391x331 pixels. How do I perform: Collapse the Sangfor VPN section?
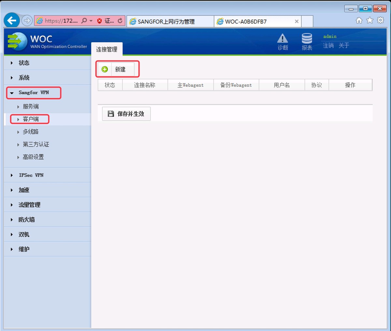(x=33, y=92)
